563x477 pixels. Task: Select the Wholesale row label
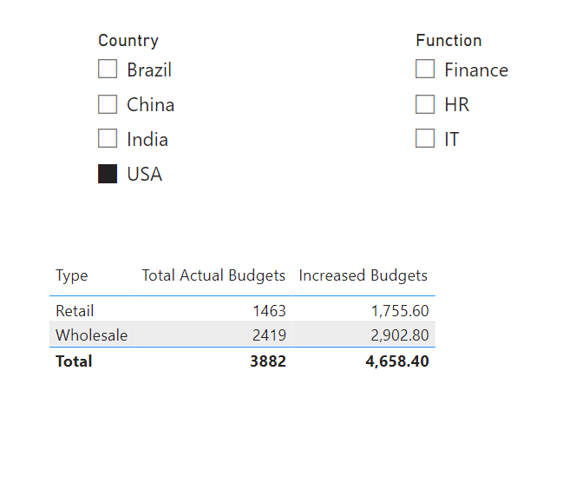[x=92, y=335]
